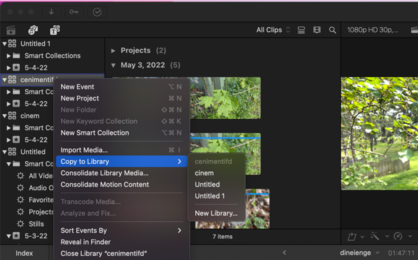This screenshot has width=418, height=260.
Task: Show the Background Tasks checkmark icon
Action: (x=97, y=12)
